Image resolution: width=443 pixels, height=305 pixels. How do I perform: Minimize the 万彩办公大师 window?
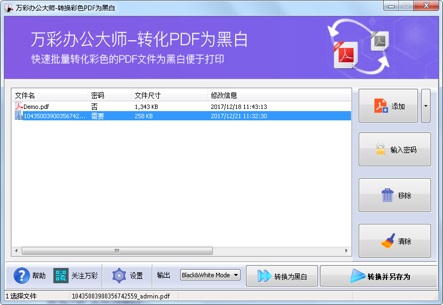coord(391,6)
